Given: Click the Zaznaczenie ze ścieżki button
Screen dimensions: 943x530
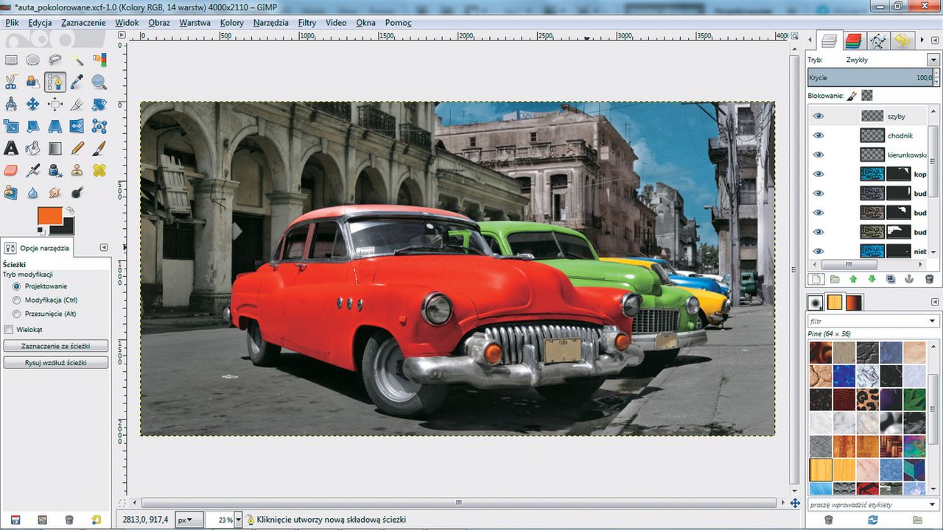Looking at the screenshot, I should 56,346.
